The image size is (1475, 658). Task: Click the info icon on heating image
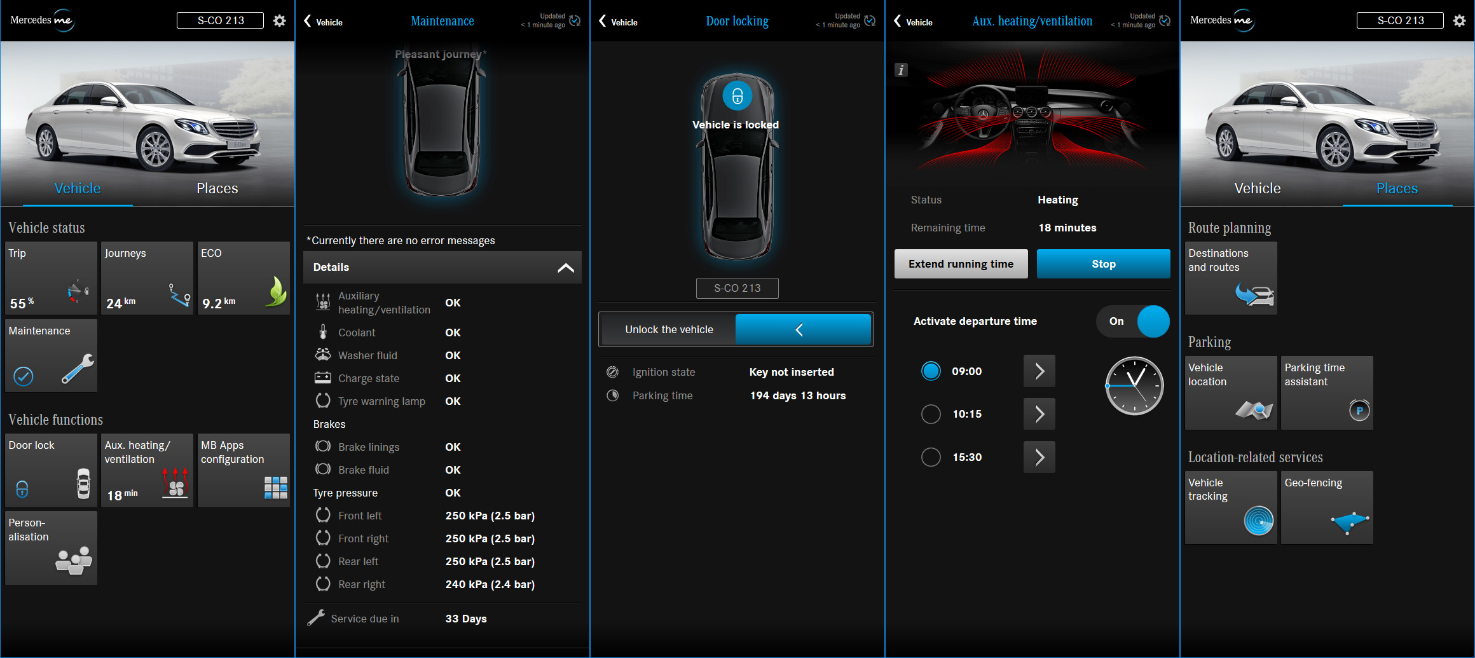click(901, 70)
